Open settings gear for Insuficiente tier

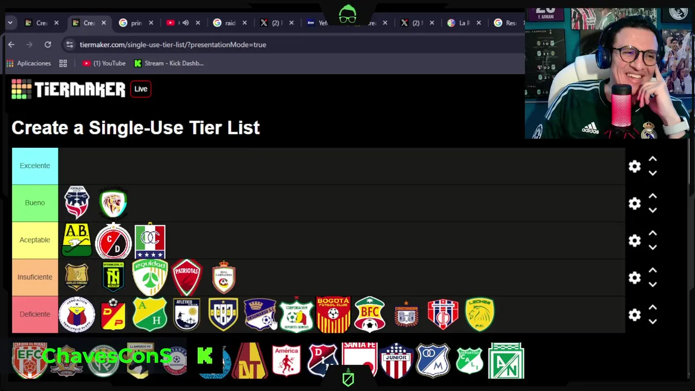pos(635,278)
